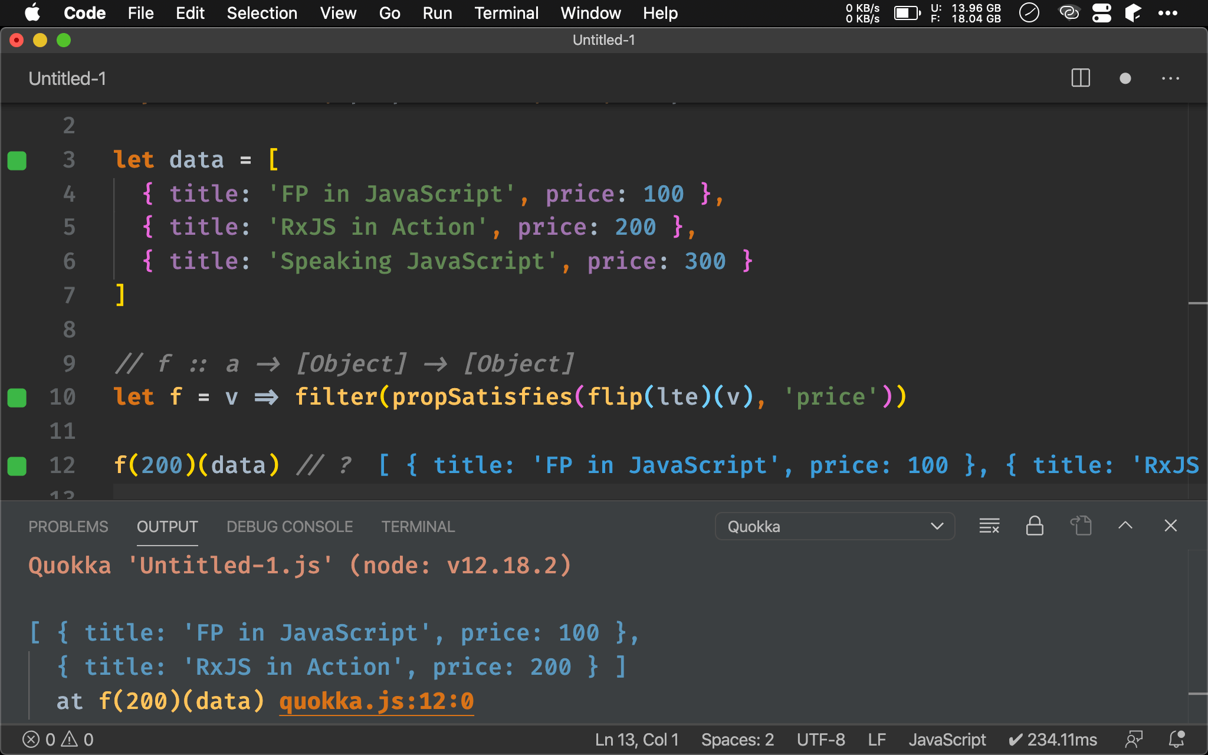Image resolution: width=1208 pixels, height=755 pixels.
Task: Open notifications bell in status bar
Action: 1177,740
